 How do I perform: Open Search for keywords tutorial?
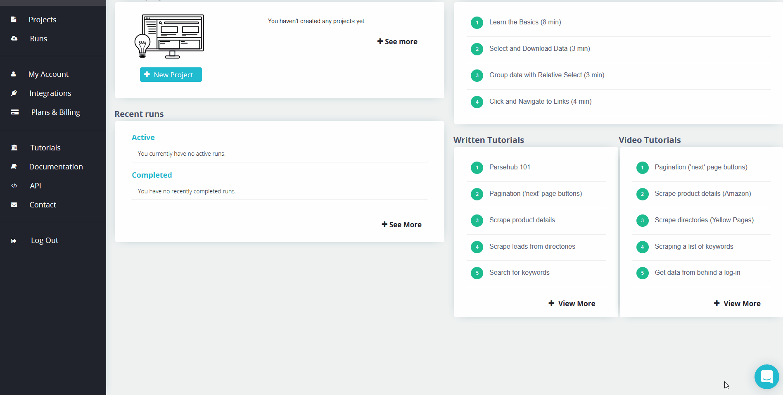point(520,272)
